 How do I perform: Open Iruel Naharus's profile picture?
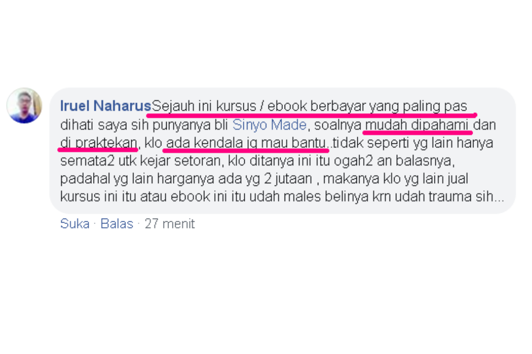click(x=24, y=105)
